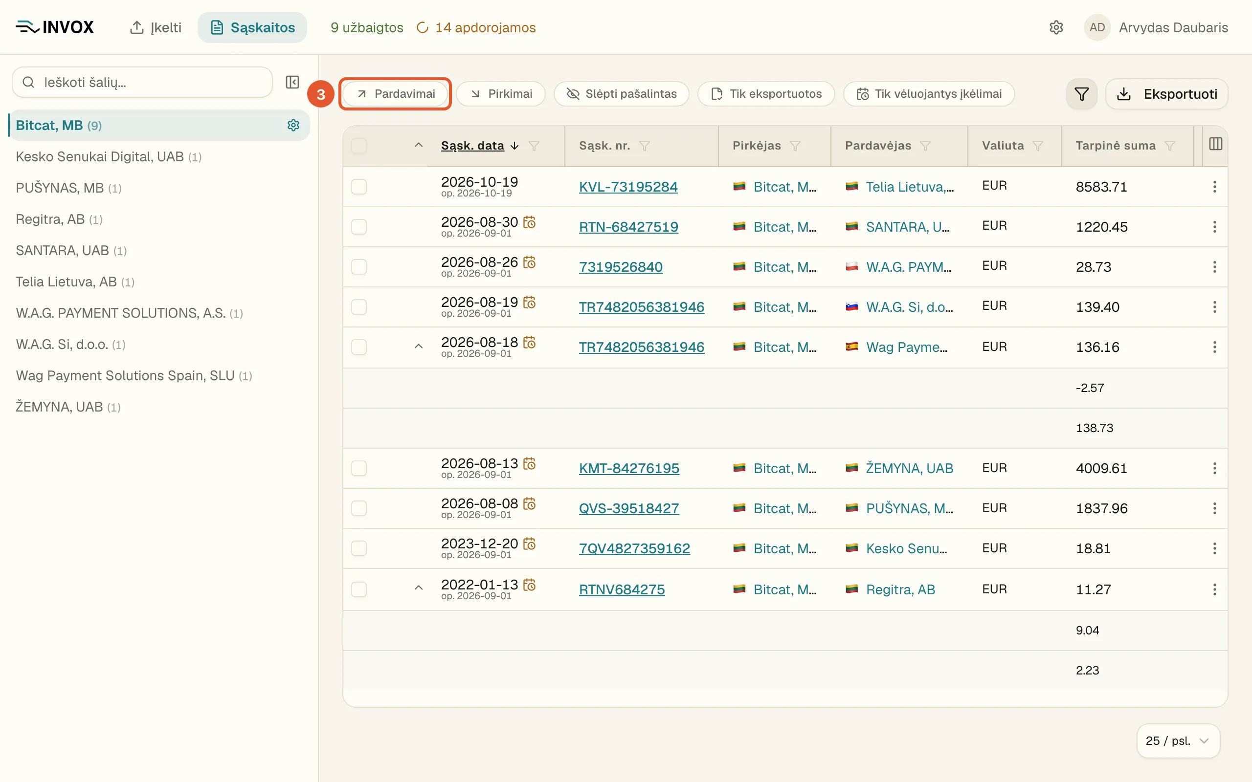Check the 7QV4827359162 row checkbox
This screenshot has height=782, width=1252.
tap(359, 548)
